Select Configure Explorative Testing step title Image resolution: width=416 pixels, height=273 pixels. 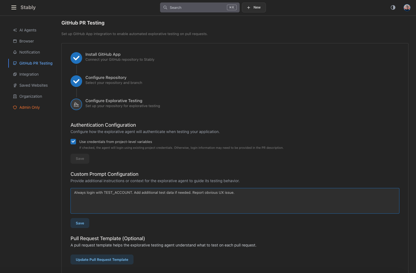pos(114,101)
